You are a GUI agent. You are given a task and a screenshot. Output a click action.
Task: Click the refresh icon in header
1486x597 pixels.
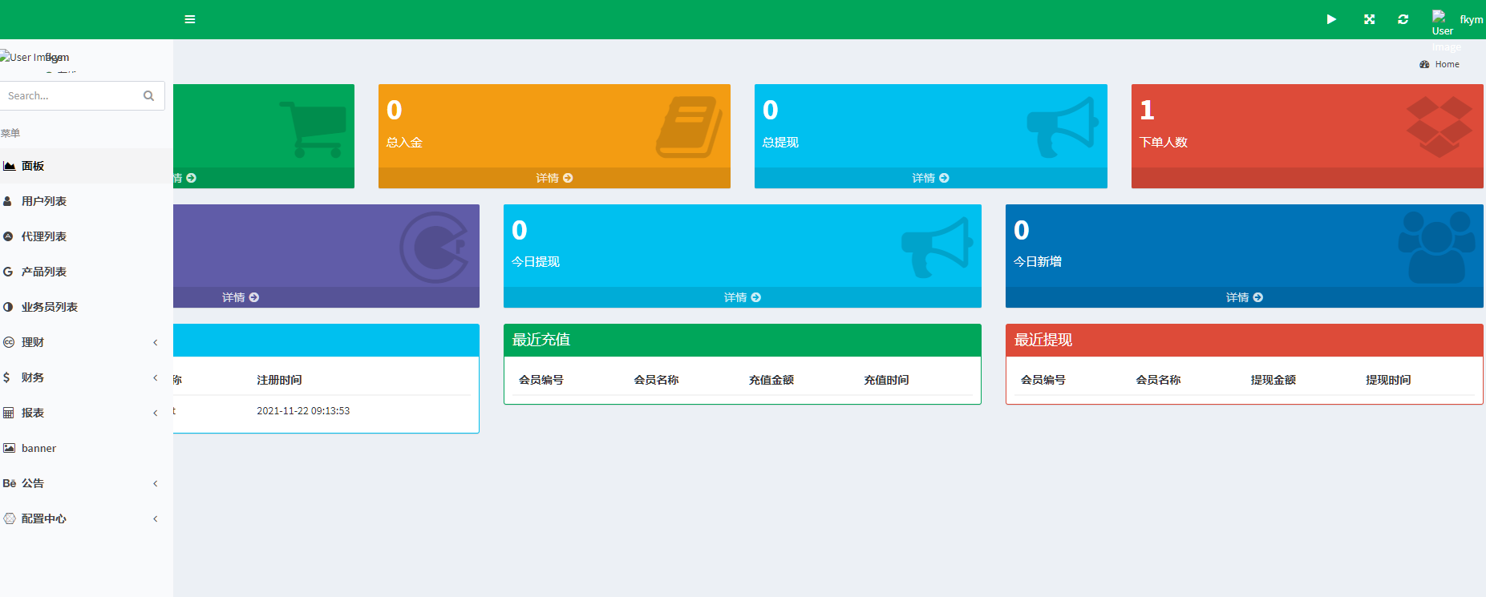pos(1403,19)
